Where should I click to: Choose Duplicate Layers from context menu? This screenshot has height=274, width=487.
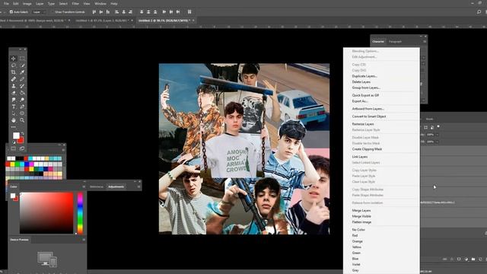[x=364, y=76]
